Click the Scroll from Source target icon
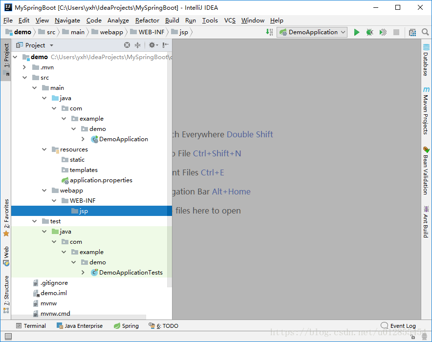 click(127, 45)
